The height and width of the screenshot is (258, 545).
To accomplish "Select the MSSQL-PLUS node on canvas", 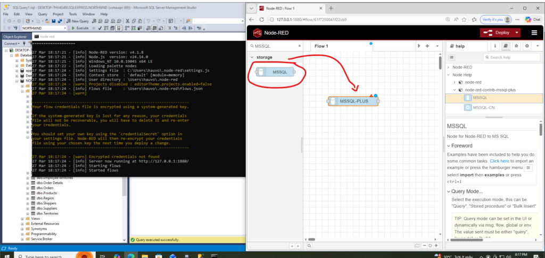I will 353,101.
